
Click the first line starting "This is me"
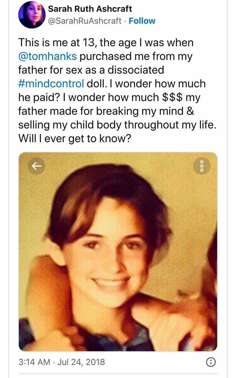(x=106, y=43)
